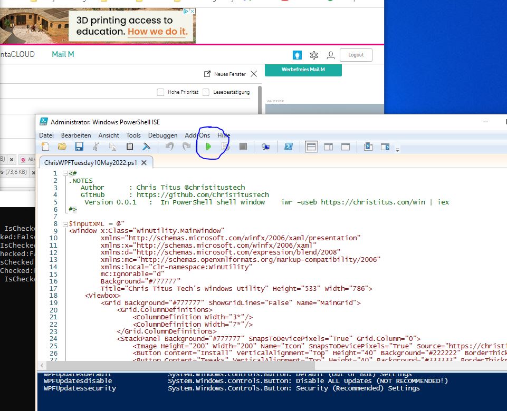The width and height of the screenshot is (507, 411).
Task: Toggle the Hohe Priorität checkbox
Action: (160, 92)
